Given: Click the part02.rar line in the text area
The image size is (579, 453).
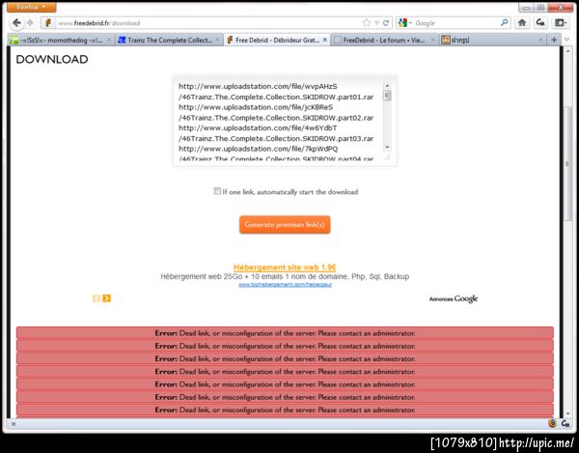Looking at the screenshot, I should point(276,118).
